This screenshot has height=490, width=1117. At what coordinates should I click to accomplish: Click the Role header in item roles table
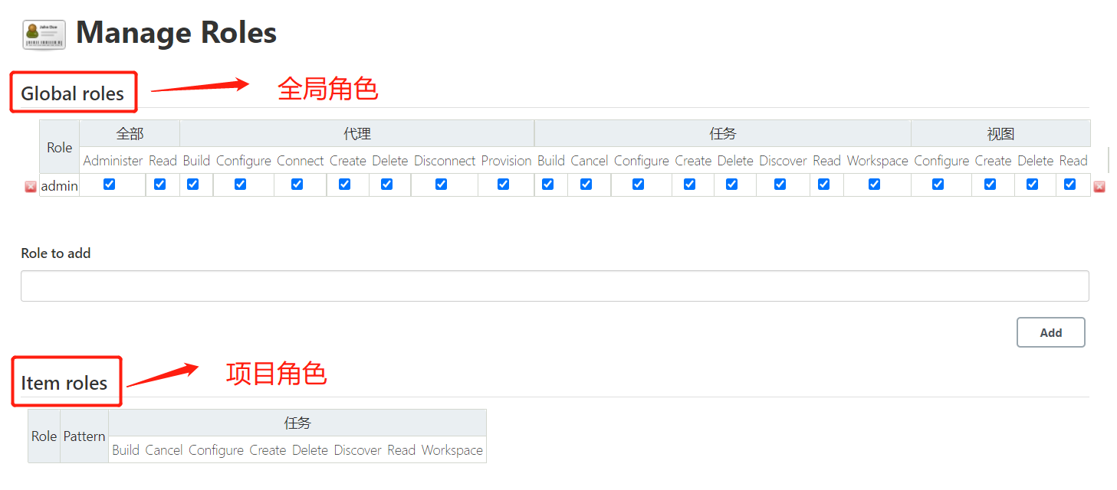(44, 436)
